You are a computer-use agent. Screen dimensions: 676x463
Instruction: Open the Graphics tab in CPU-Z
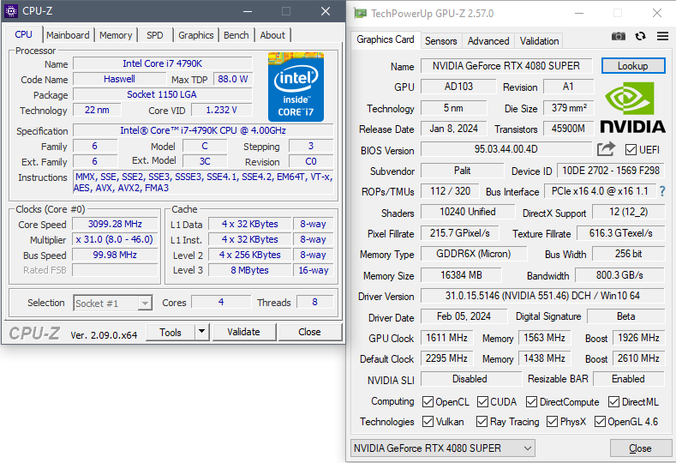(195, 35)
